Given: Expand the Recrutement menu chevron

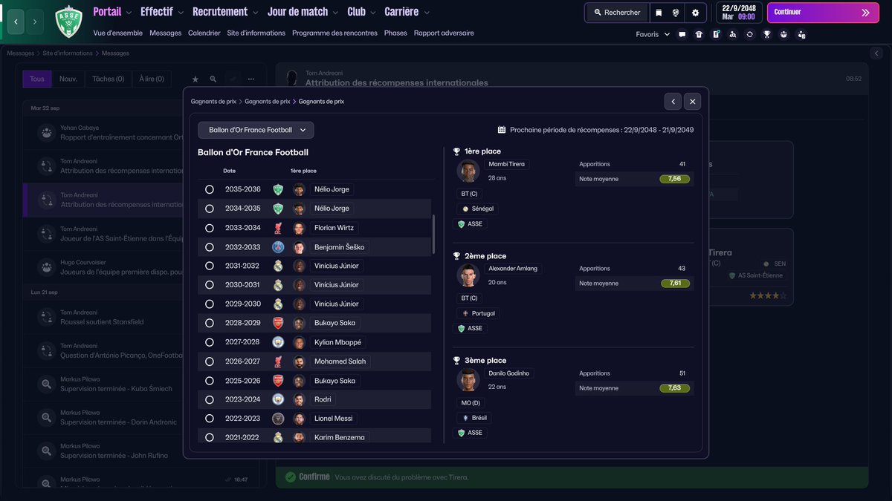Looking at the screenshot, I should pyautogui.click(x=256, y=13).
